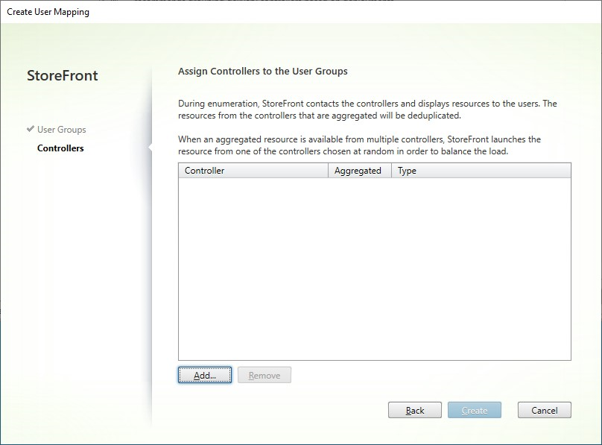The width and height of the screenshot is (602, 445).
Task: Sort by the Aggregated column header
Action: [x=360, y=170]
